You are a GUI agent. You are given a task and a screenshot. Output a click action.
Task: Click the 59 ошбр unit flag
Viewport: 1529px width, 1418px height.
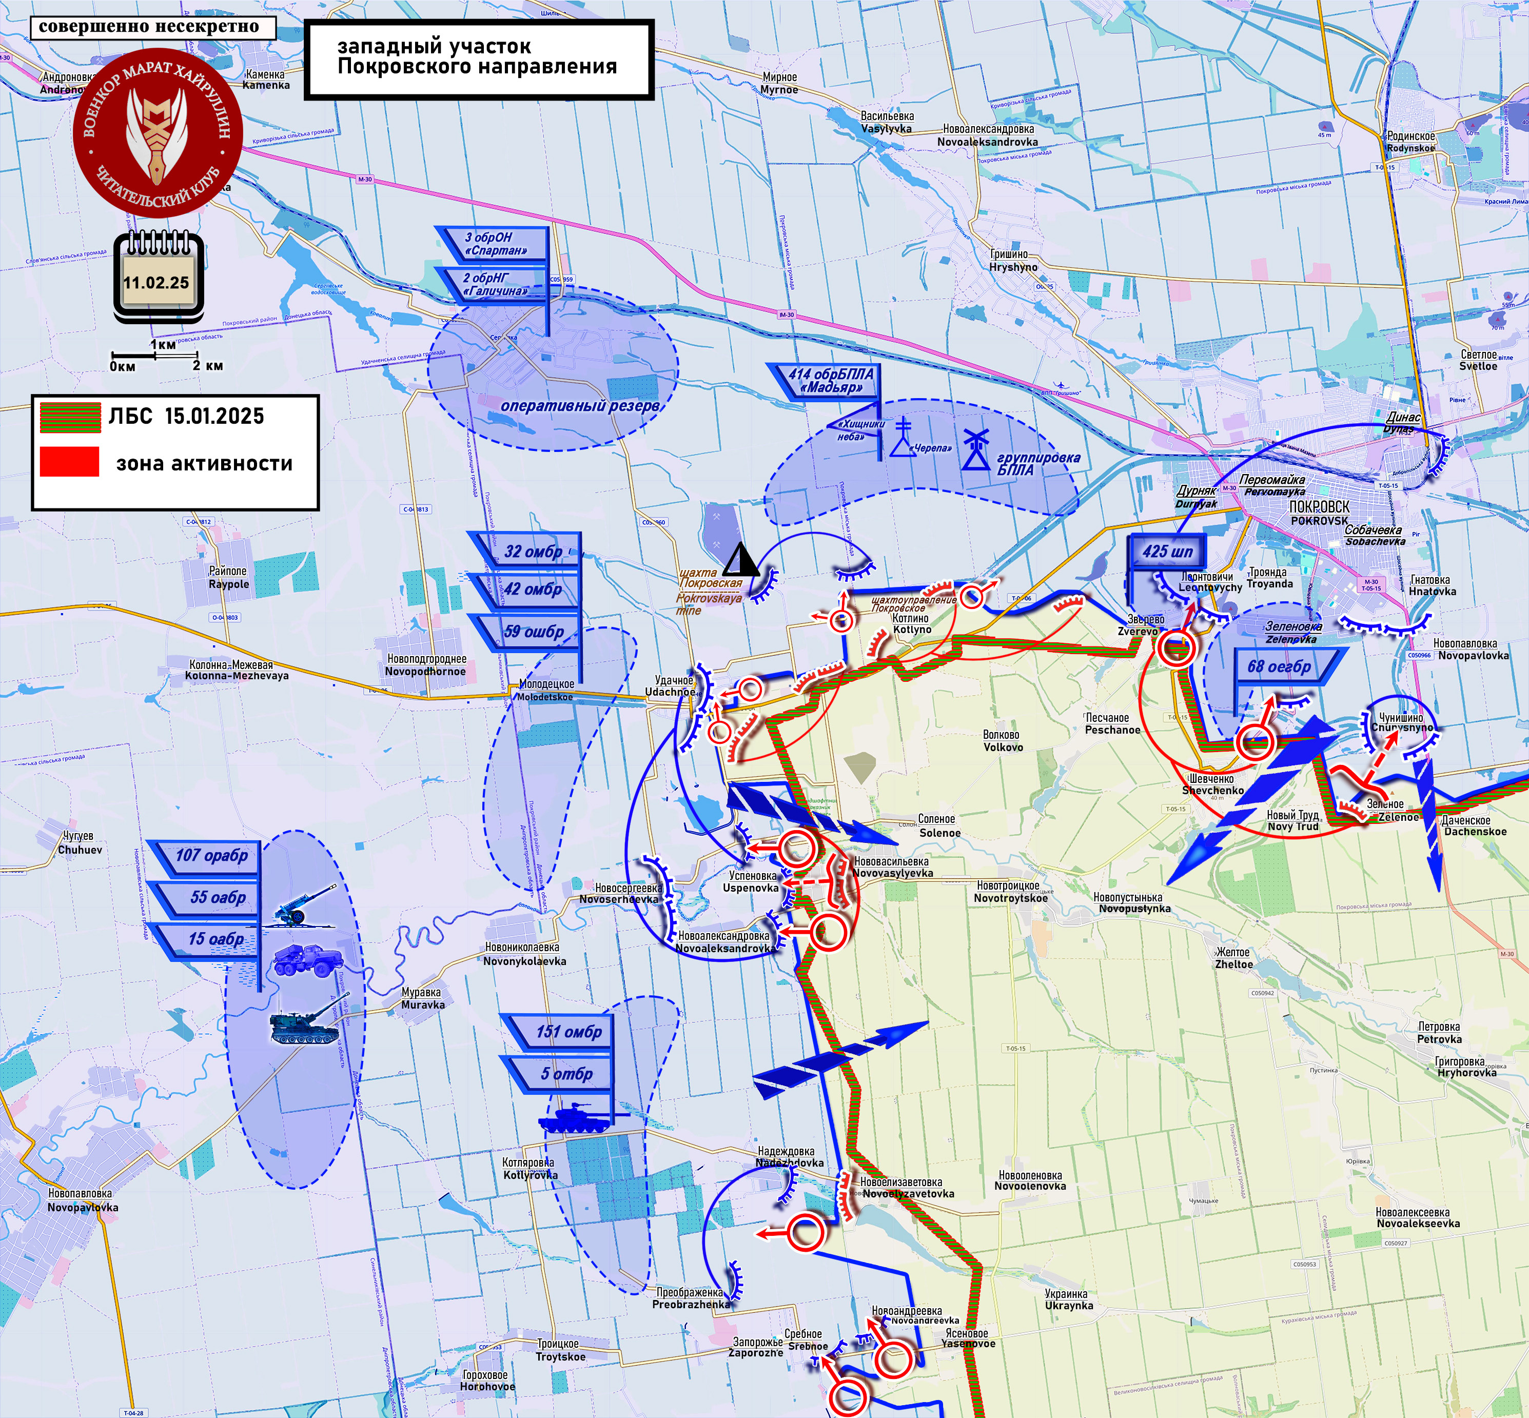527,632
